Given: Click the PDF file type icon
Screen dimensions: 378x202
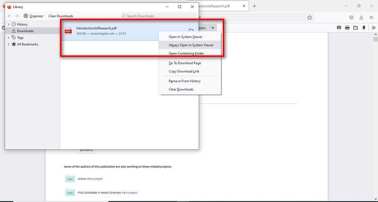Looking at the screenshot, I should pyautogui.click(x=68, y=31).
